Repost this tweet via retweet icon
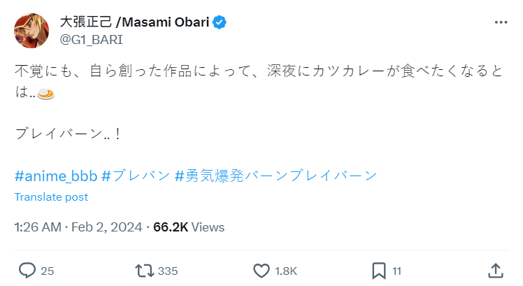Viewport: 523px width, 286px height. [145, 270]
